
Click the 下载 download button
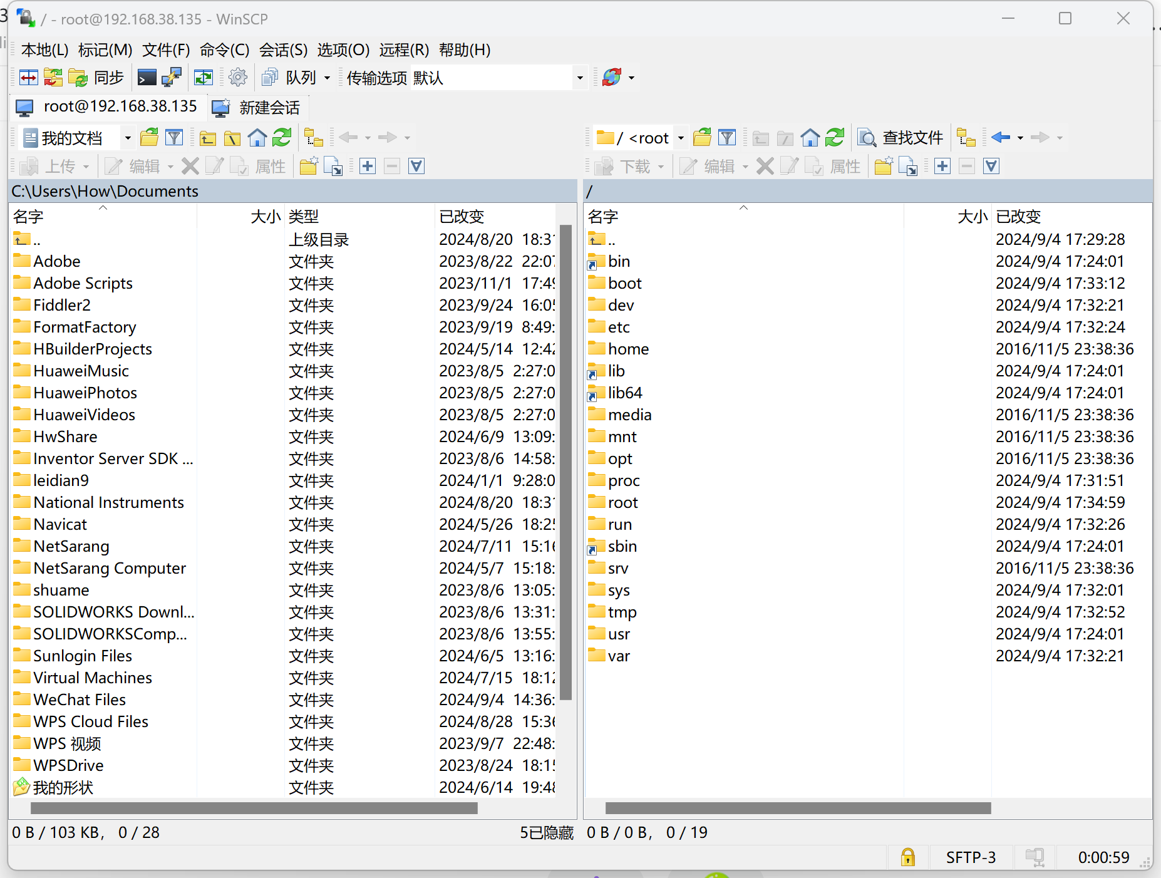pos(622,166)
